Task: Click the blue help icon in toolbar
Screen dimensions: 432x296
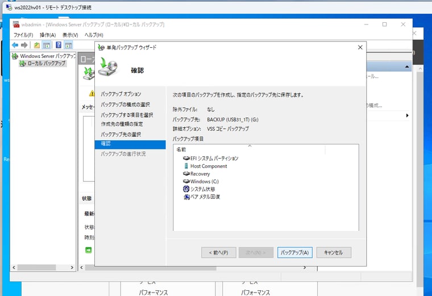Action: pos(59,45)
